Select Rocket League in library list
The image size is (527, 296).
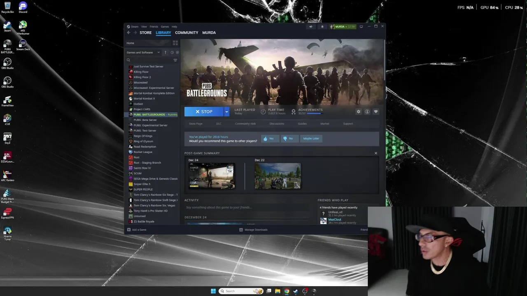(143, 152)
